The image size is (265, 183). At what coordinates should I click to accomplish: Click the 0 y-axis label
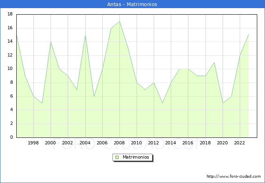coord(11,137)
